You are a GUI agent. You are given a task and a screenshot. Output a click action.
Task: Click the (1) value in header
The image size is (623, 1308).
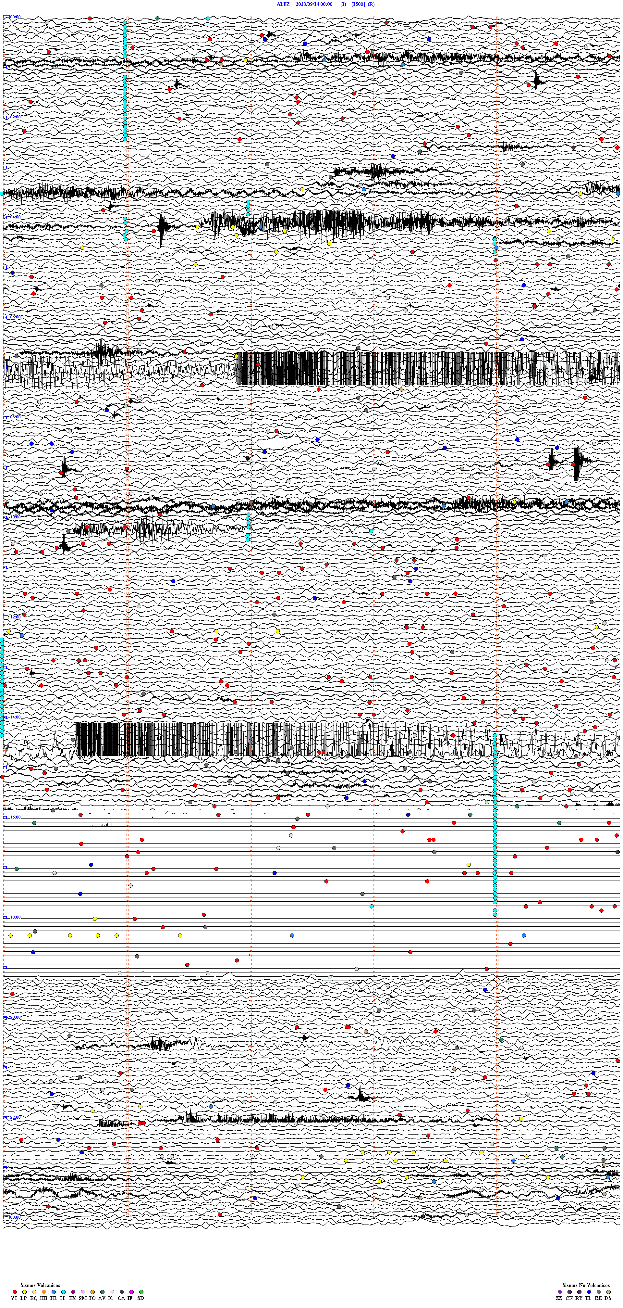click(x=344, y=4)
